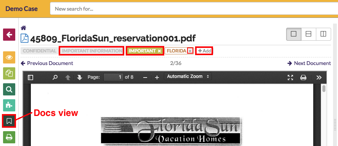Open find in PDF magnifier icon
Image resolution: width=338 pixels, height=146 pixels.
(x=55, y=77)
